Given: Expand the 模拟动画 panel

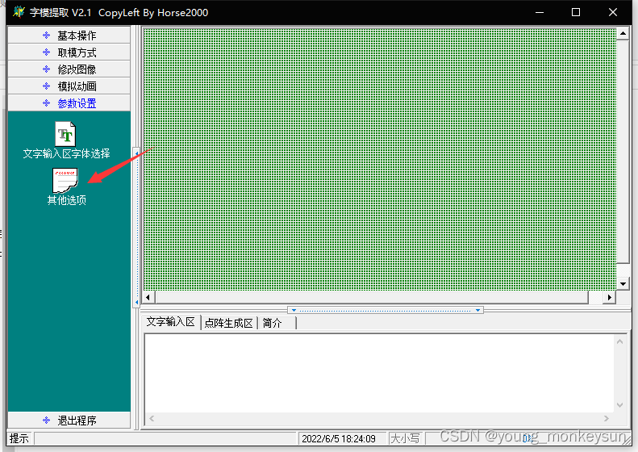Looking at the screenshot, I should click(x=69, y=86).
